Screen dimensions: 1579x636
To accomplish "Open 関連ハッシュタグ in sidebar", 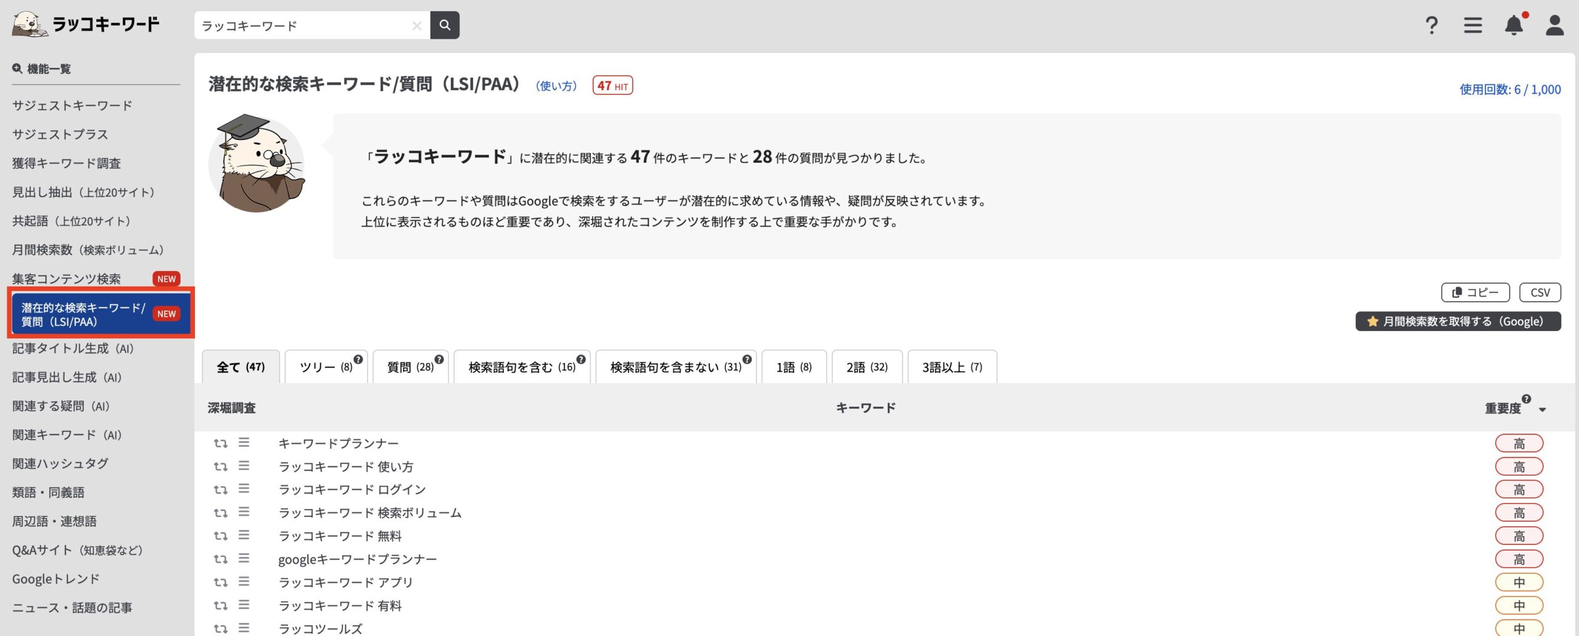I will coord(60,463).
